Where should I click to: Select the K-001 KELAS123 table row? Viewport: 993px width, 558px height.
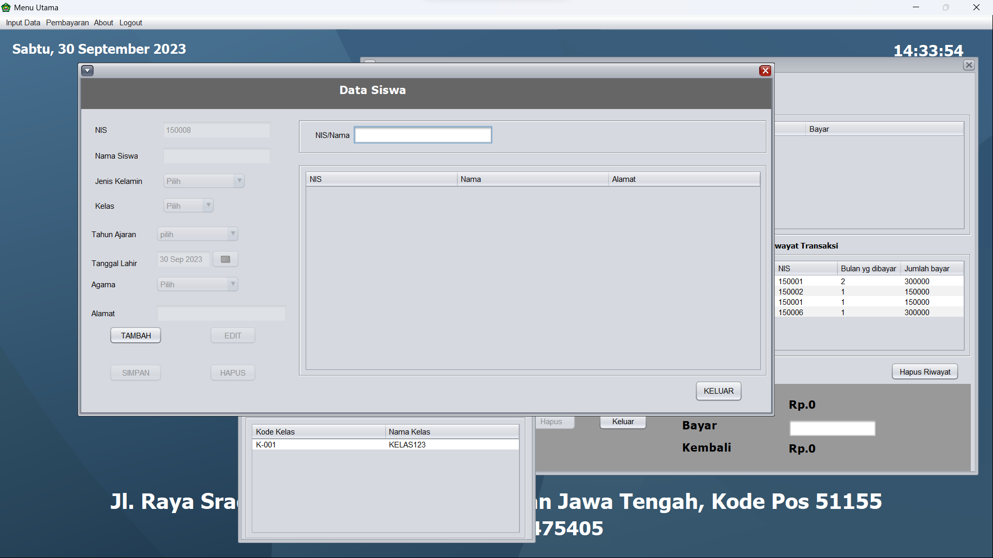[385, 445]
